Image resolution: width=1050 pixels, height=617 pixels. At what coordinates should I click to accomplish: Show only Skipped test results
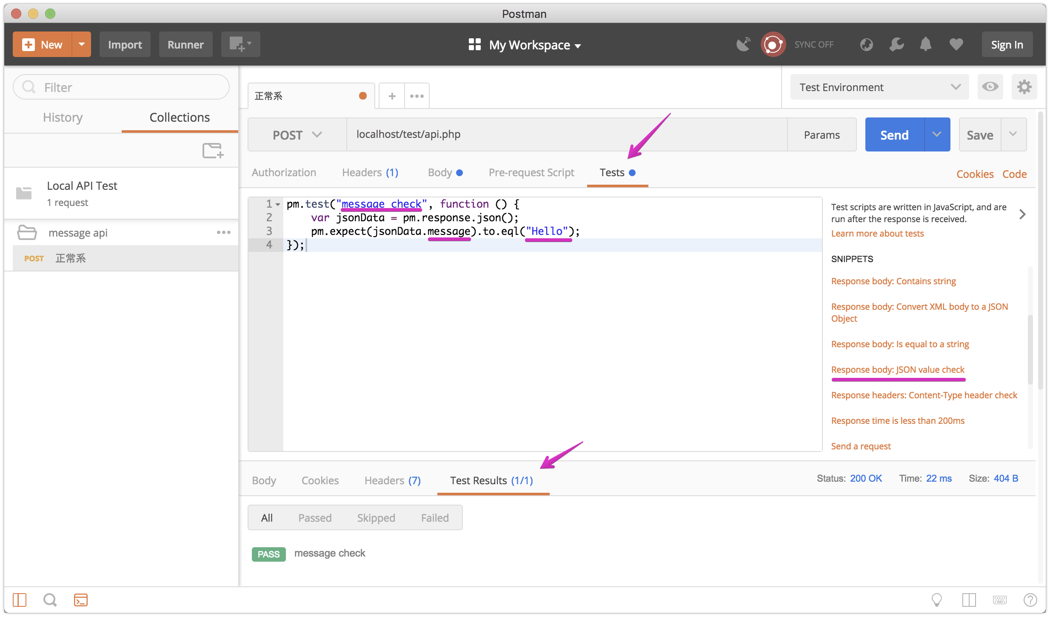376,518
